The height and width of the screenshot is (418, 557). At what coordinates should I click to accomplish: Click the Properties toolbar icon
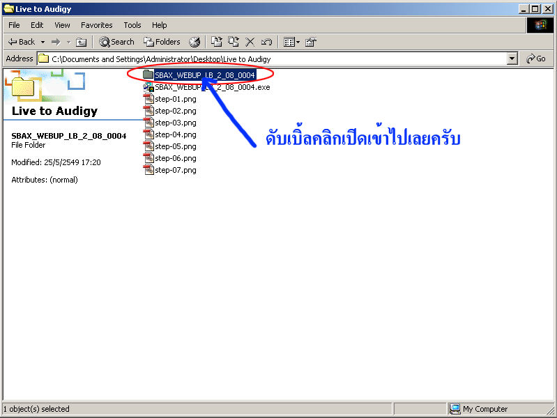point(311,42)
